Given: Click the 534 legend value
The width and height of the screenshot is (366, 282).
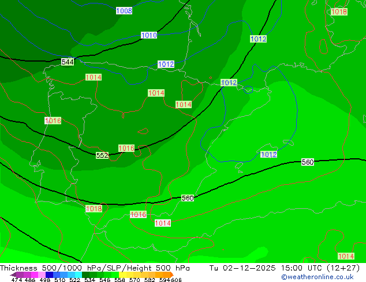Looking at the screenshot, I should coord(89,280).
